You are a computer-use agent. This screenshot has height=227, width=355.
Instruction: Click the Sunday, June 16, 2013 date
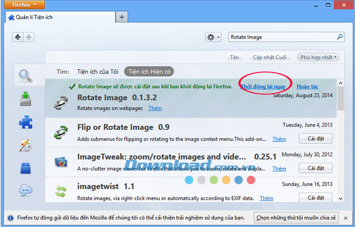(x=307, y=184)
